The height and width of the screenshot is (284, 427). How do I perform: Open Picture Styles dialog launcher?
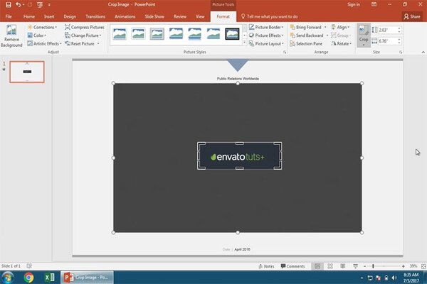285,52
